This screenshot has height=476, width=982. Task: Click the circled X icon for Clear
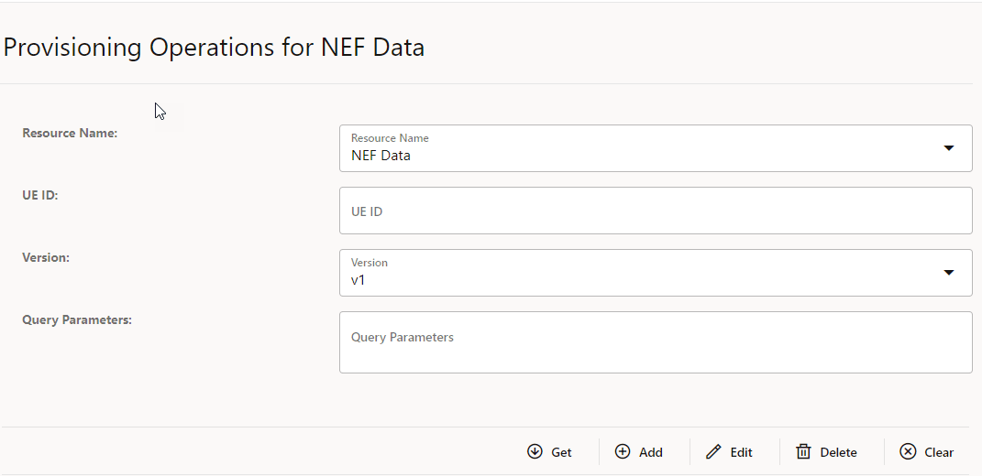tap(908, 451)
